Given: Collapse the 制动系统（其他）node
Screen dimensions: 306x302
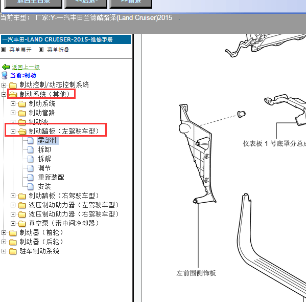Looking at the screenshot, I should coord(4,95).
